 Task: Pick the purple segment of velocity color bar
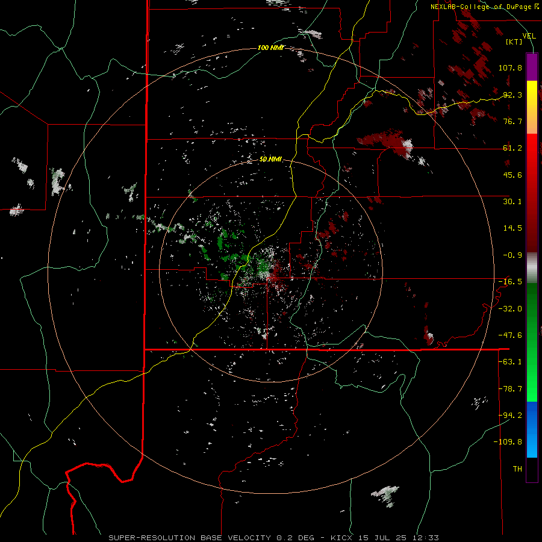(x=532, y=67)
